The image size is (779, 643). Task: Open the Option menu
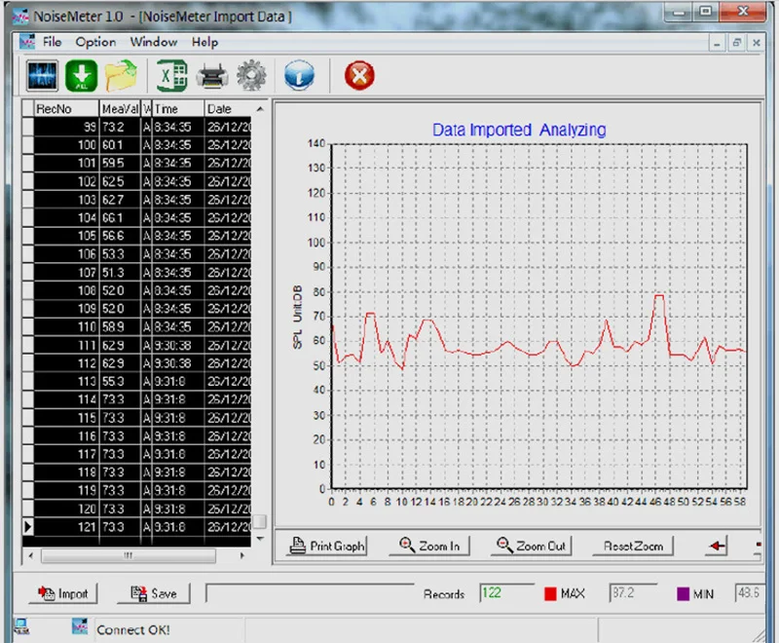95,42
